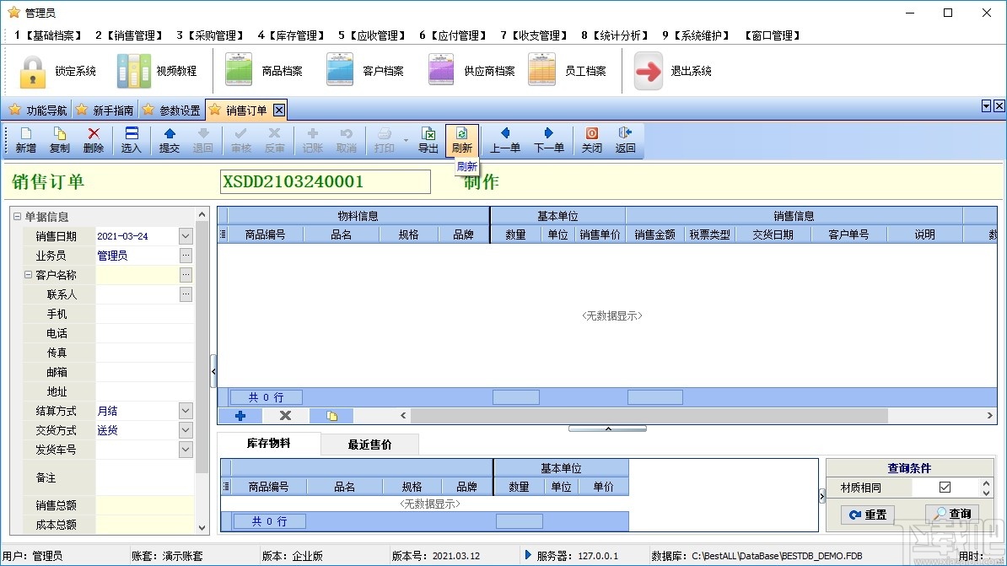
Task: Remove row with the X icon below grid
Action: [x=285, y=416]
